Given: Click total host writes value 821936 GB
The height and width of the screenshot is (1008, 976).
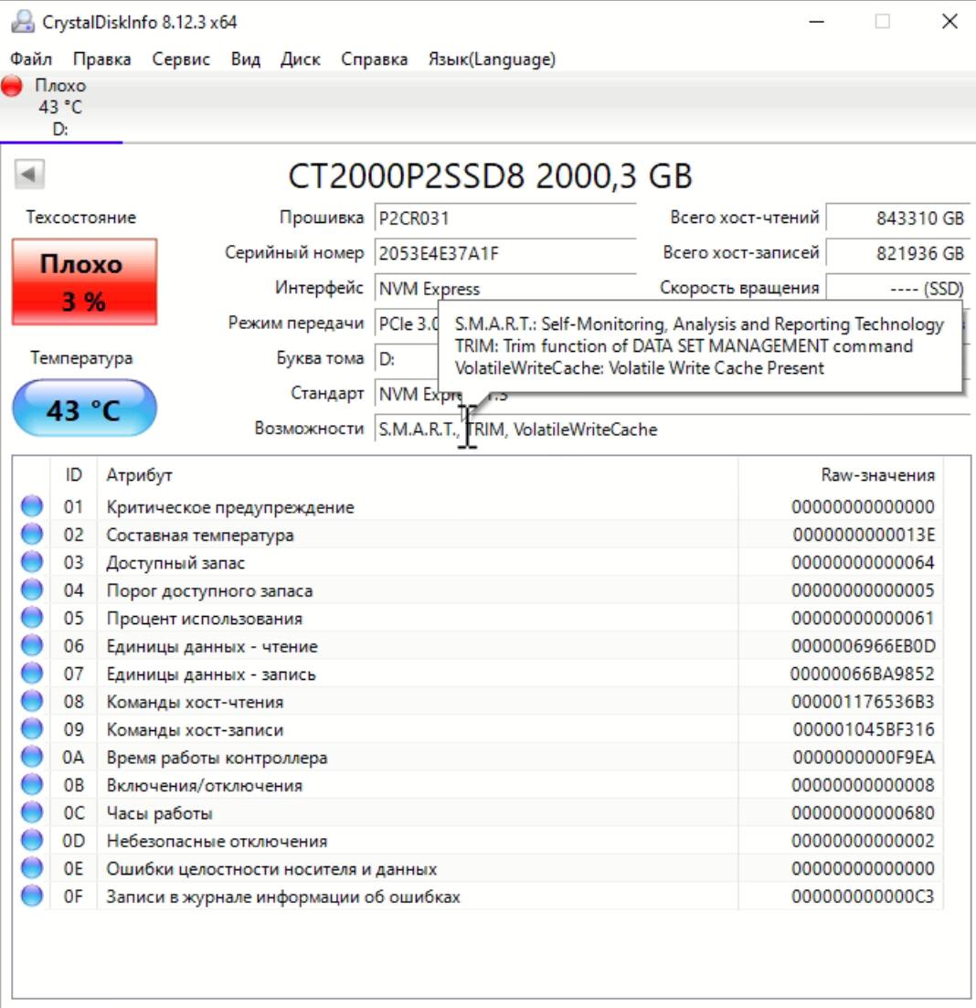Looking at the screenshot, I should coord(897,253).
